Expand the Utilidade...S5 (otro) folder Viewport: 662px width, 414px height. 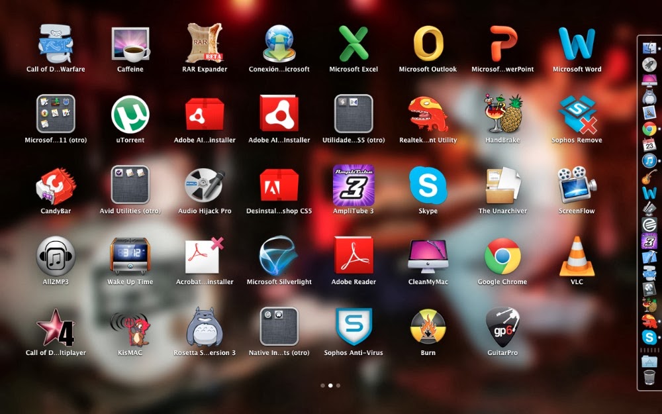pyautogui.click(x=354, y=115)
